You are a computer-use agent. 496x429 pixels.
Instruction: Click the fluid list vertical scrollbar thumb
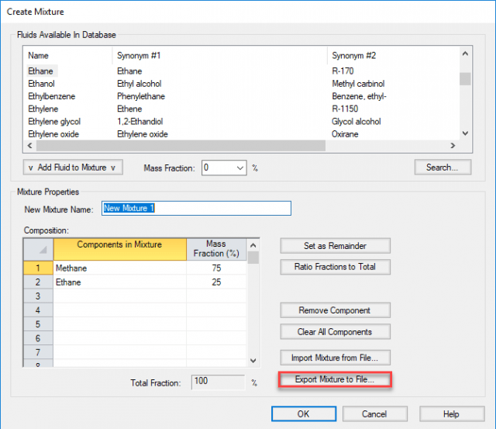(x=465, y=79)
